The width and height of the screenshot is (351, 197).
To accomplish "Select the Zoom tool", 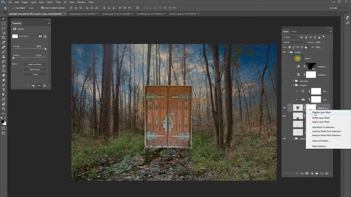I will [x=3, y=109].
